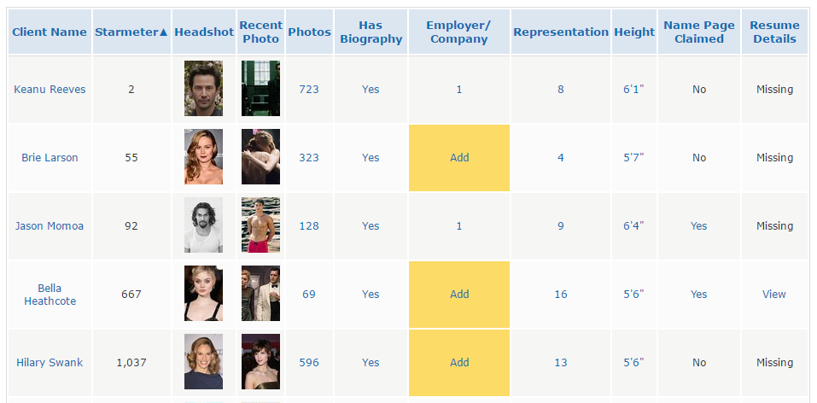Open Jason Momoa's recent photo thumbnail

pyautogui.click(x=260, y=225)
